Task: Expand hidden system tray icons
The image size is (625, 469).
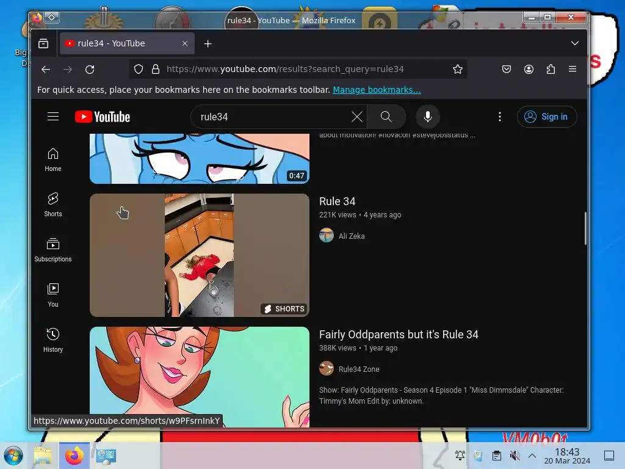Action: point(532,455)
